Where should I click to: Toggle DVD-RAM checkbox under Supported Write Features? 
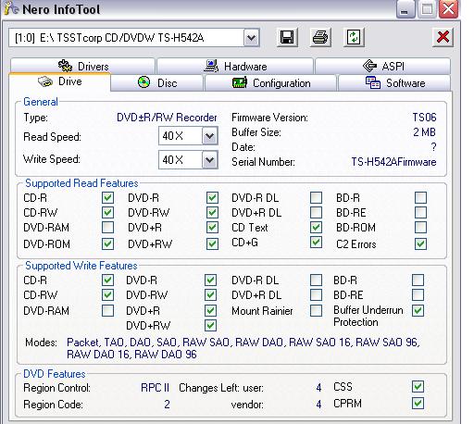[x=107, y=310]
